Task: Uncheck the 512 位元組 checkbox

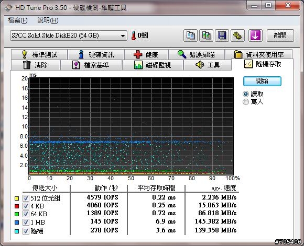Action: 26,198
